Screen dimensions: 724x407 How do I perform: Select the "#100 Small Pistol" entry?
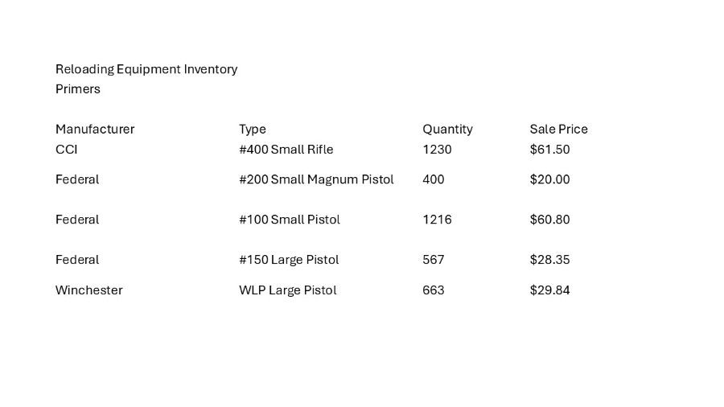click(290, 220)
